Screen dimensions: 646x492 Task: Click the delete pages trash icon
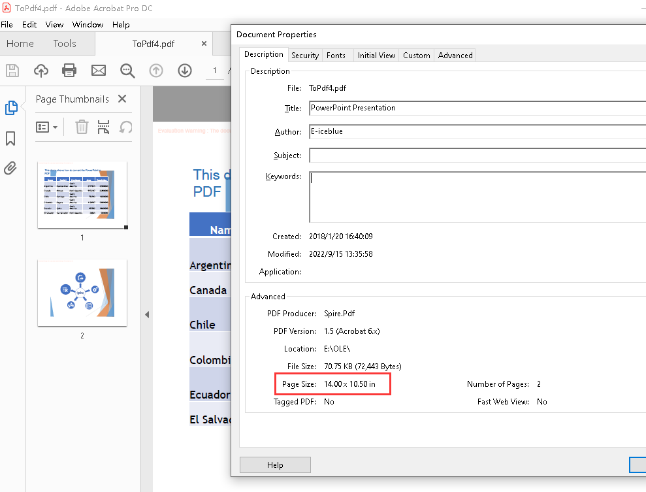81,127
